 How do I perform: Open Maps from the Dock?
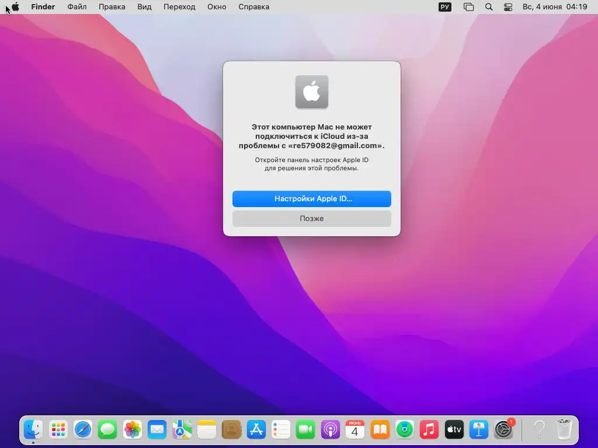[x=182, y=430]
